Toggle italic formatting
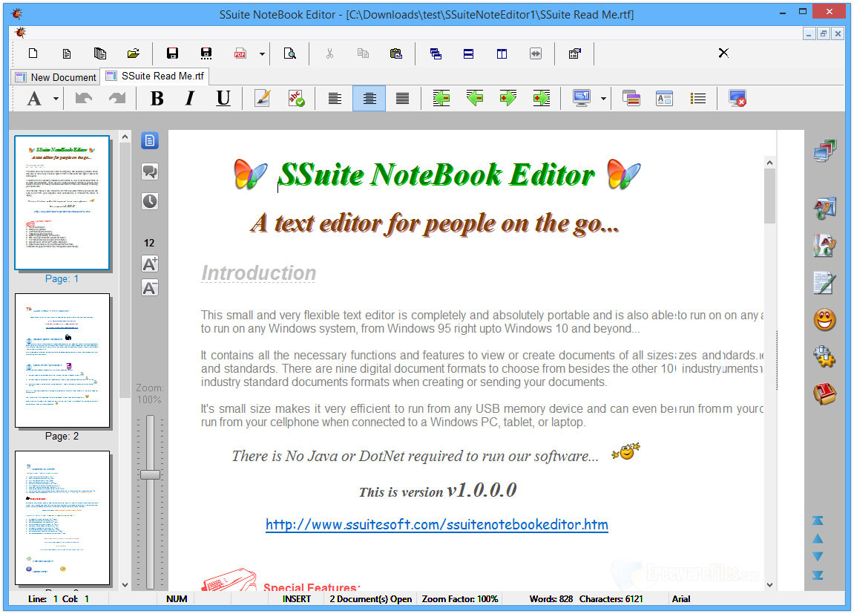Screen dimensions: 854x614 click(x=189, y=99)
